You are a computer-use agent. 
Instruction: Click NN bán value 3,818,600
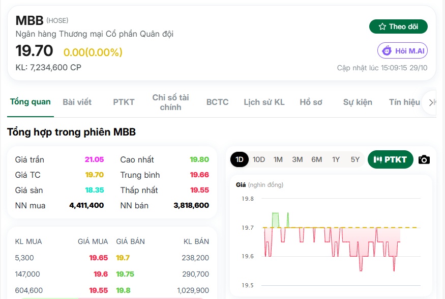[191, 205]
